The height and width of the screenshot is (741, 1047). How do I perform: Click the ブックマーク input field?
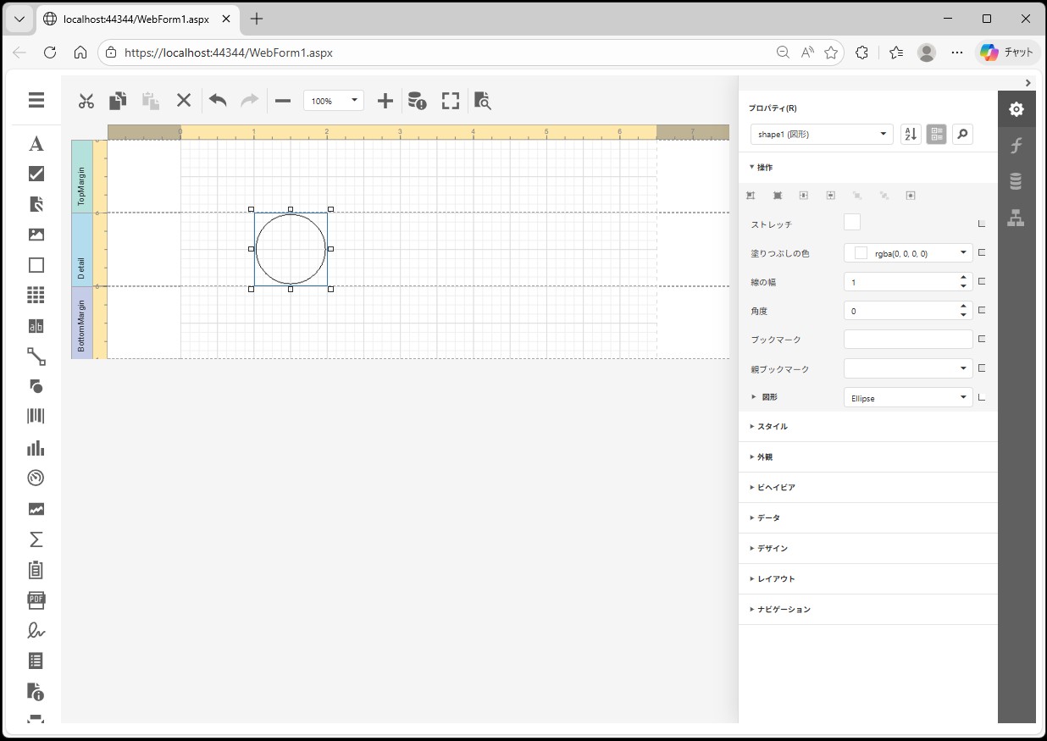click(908, 340)
